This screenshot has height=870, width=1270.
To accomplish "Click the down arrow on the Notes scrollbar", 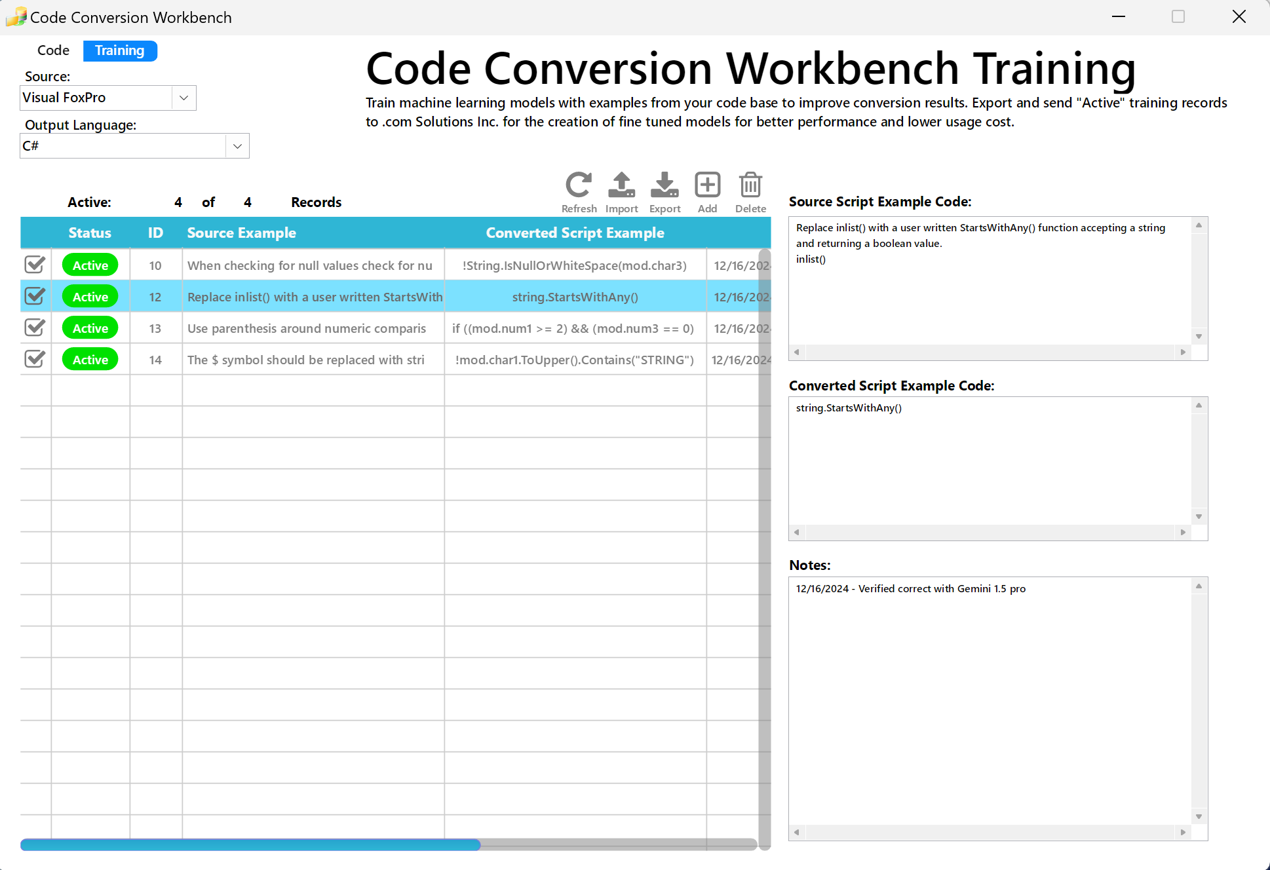I will [x=1199, y=816].
